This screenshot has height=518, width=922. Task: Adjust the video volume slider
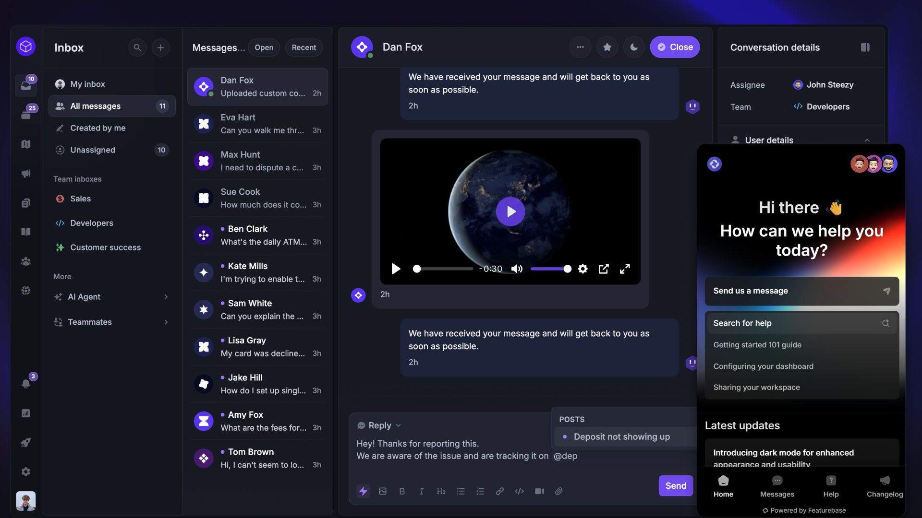coord(550,269)
